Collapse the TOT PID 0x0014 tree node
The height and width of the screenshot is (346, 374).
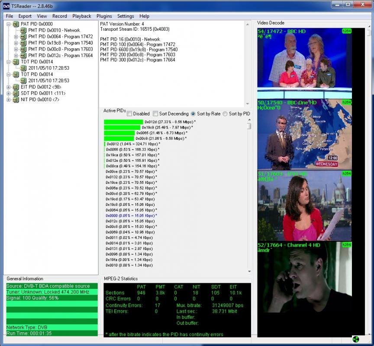pyautogui.click(x=9, y=74)
